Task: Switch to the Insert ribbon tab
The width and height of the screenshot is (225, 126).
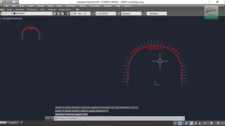Action: pos(9,9)
